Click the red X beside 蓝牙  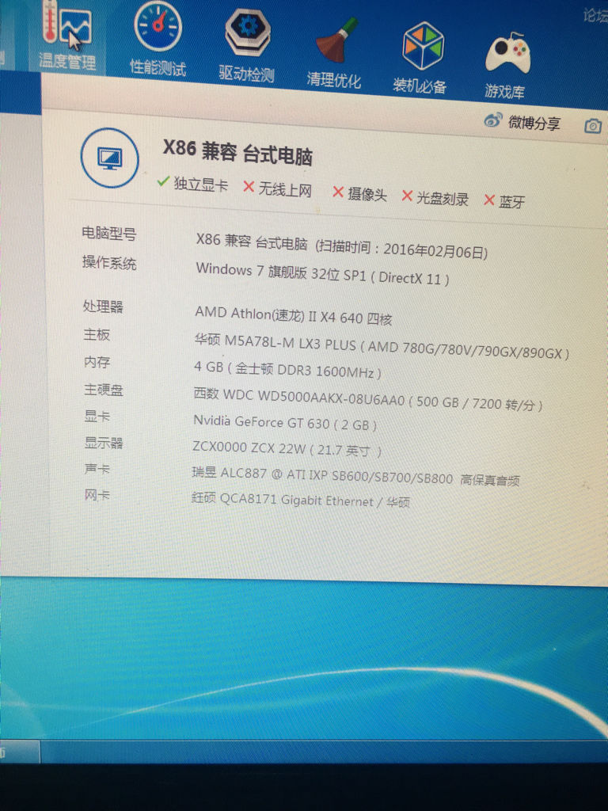click(489, 200)
